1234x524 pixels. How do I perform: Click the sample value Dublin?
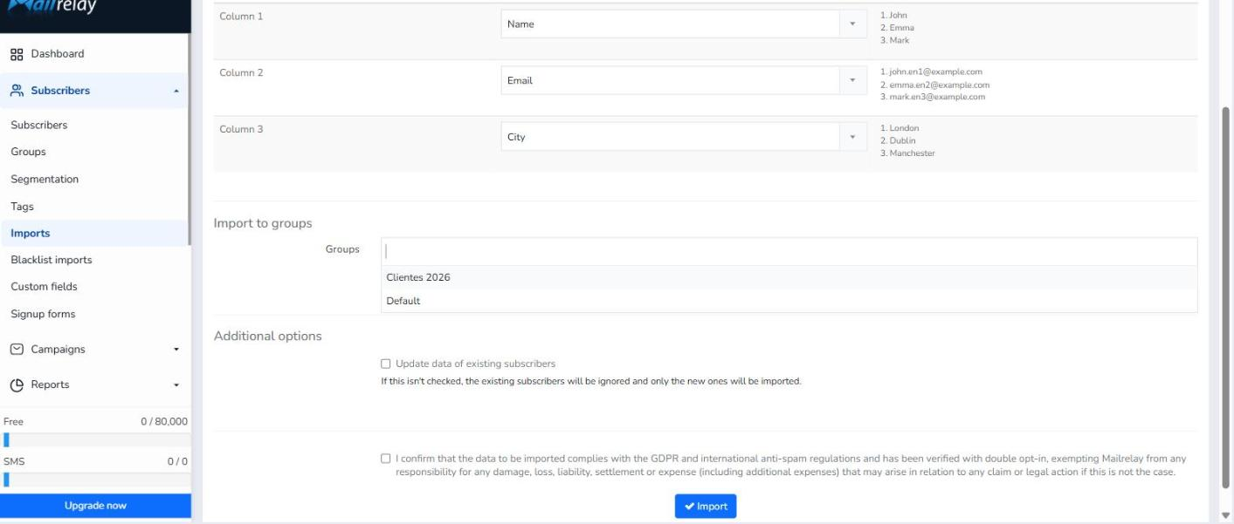point(902,140)
